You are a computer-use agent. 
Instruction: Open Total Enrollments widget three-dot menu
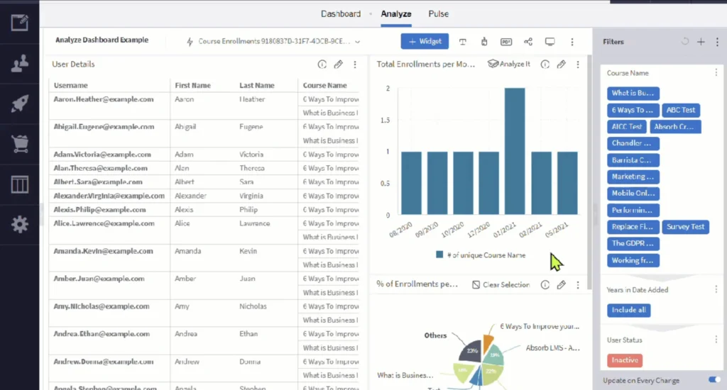tap(578, 65)
